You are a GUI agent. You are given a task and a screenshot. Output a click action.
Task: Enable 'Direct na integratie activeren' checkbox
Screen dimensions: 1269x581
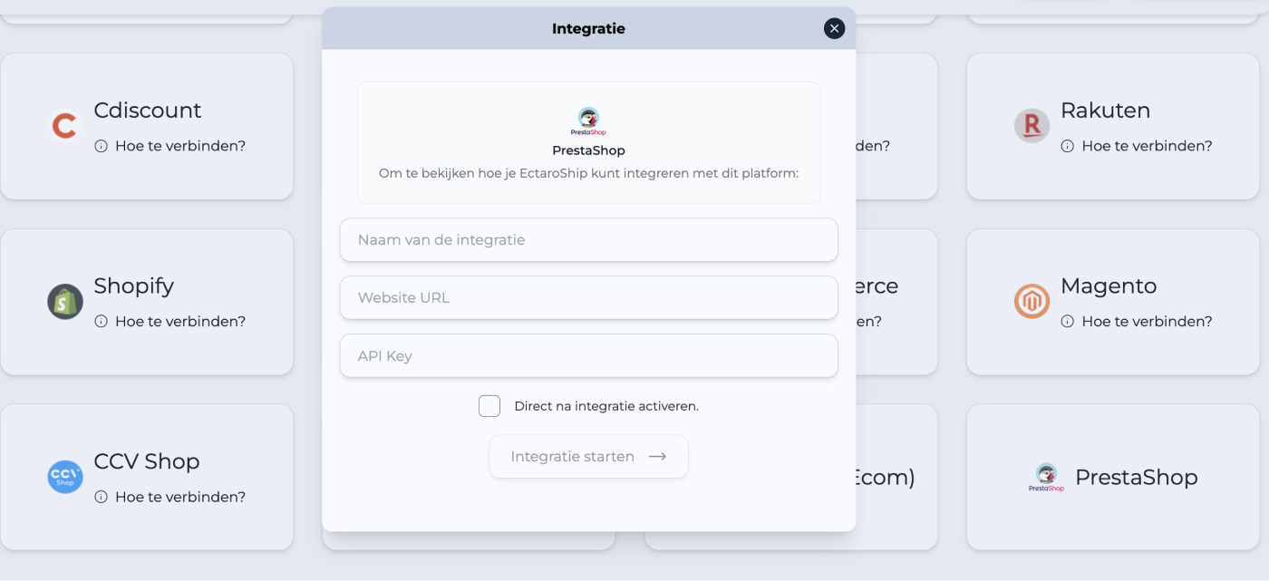489,406
